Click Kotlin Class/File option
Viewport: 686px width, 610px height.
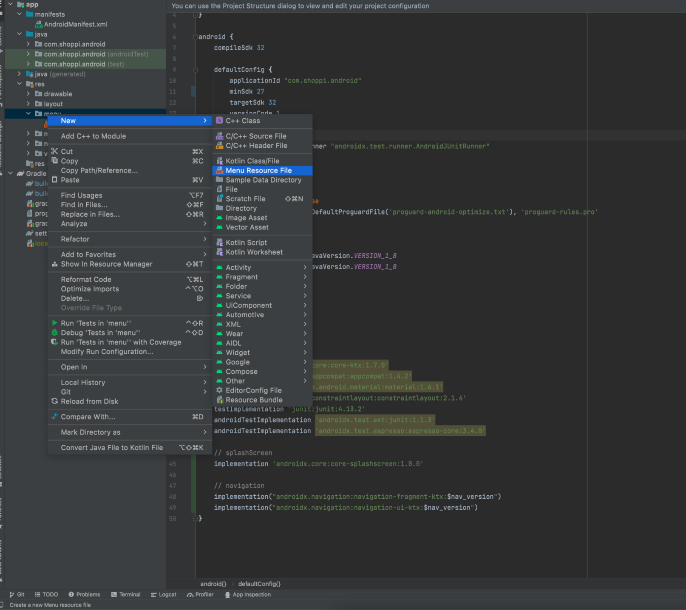pyautogui.click(x=262, y=161)
